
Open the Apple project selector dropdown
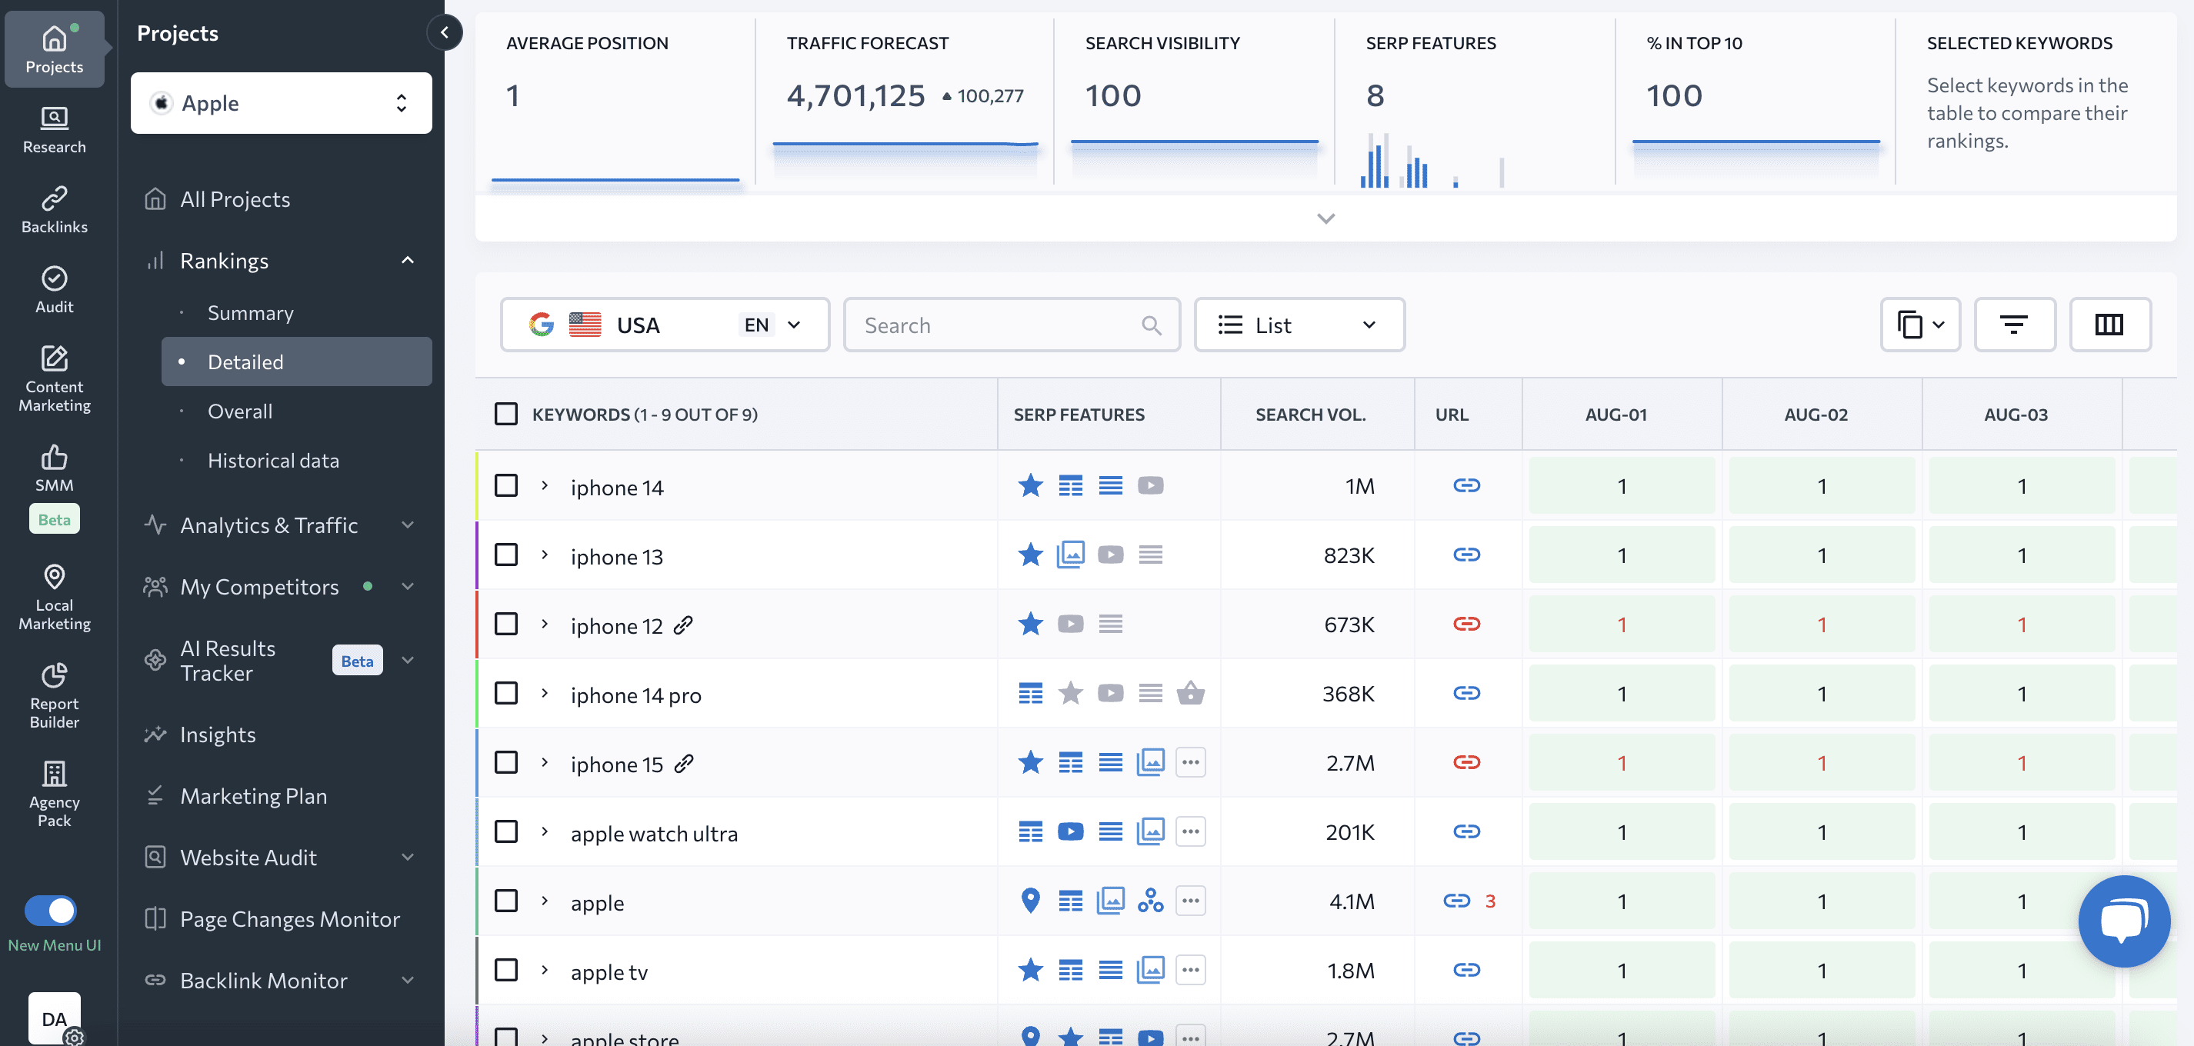pyautogui.click(x=281, y=103)
